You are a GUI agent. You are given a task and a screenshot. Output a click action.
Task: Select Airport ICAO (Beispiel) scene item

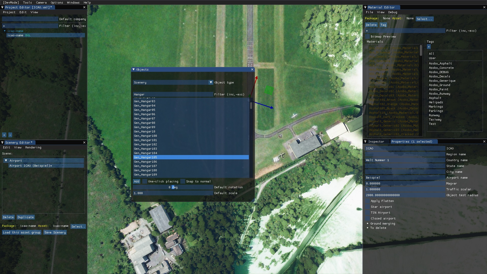coord(46,166)
